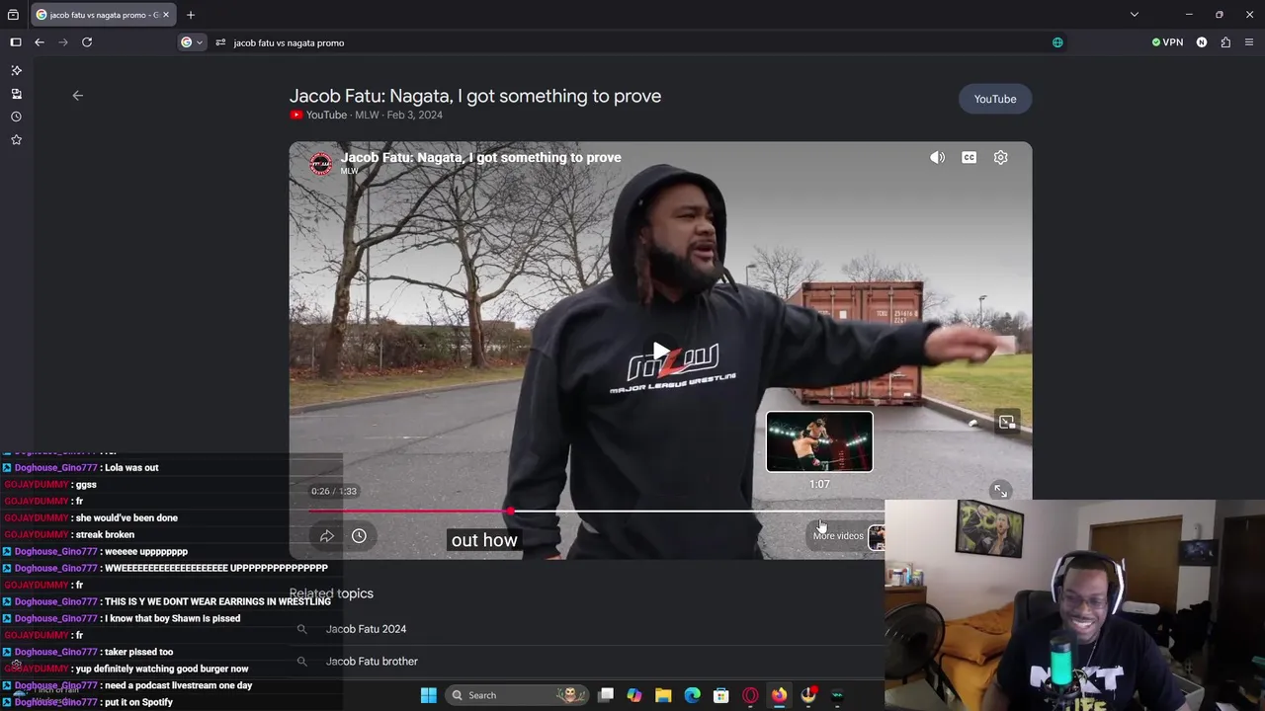
Task: Open History from the sidebar clock icon
Action: point(16,117)
